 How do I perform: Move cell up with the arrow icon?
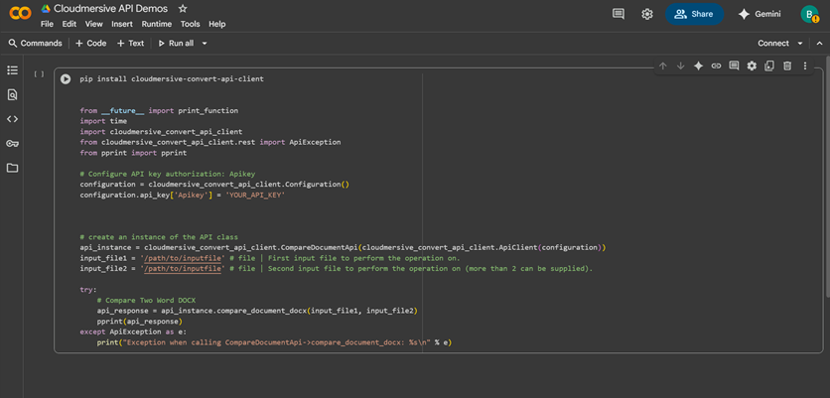(663, 66)
